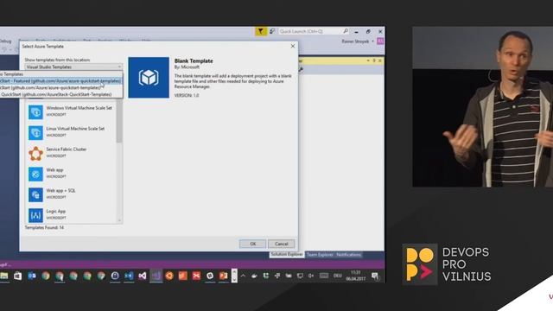Click the 'Linux Virtual Machine Scale Set' label
This screenshot has width=553, height=311.
(75, 129)
